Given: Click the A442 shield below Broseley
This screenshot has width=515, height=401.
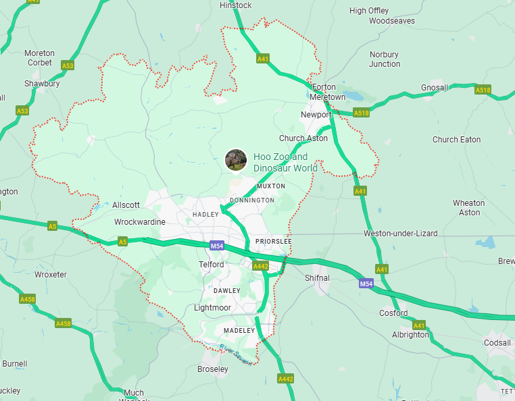Looking at the screenshot, I should pyautogui.click(x=285, y=379).
